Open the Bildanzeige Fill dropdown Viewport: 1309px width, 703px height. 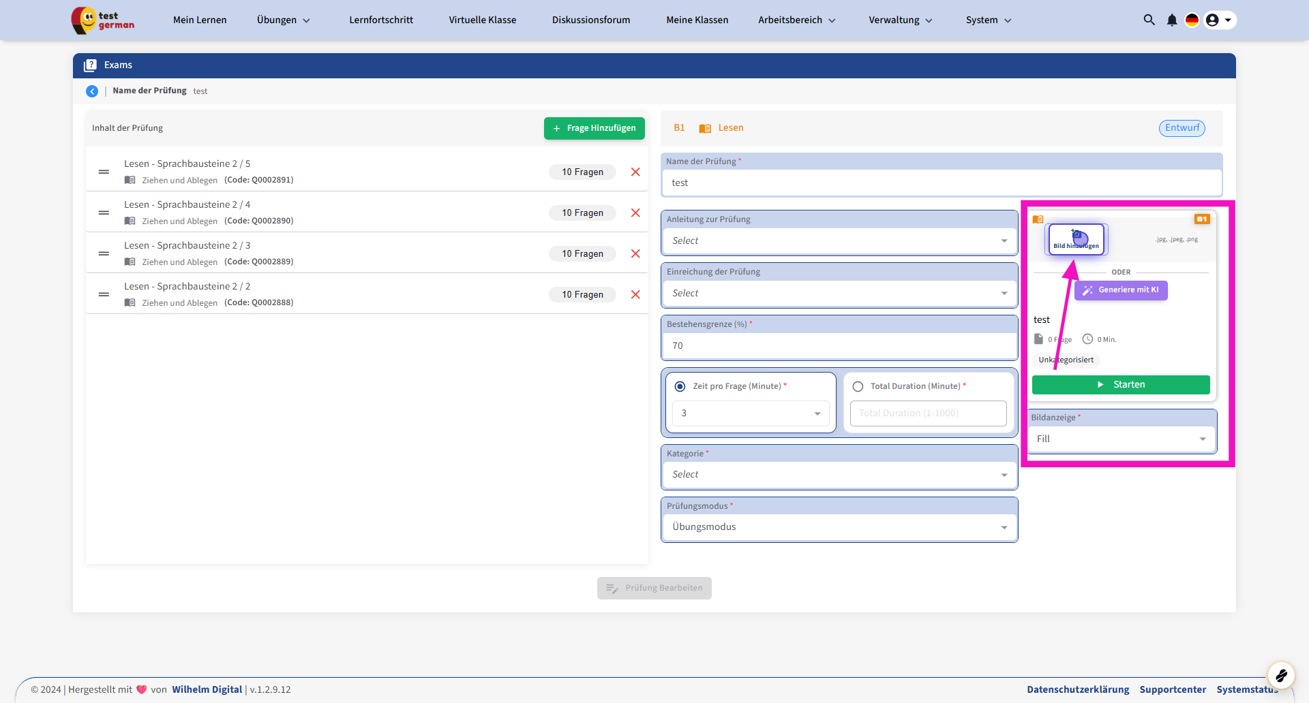[1121, 439]
